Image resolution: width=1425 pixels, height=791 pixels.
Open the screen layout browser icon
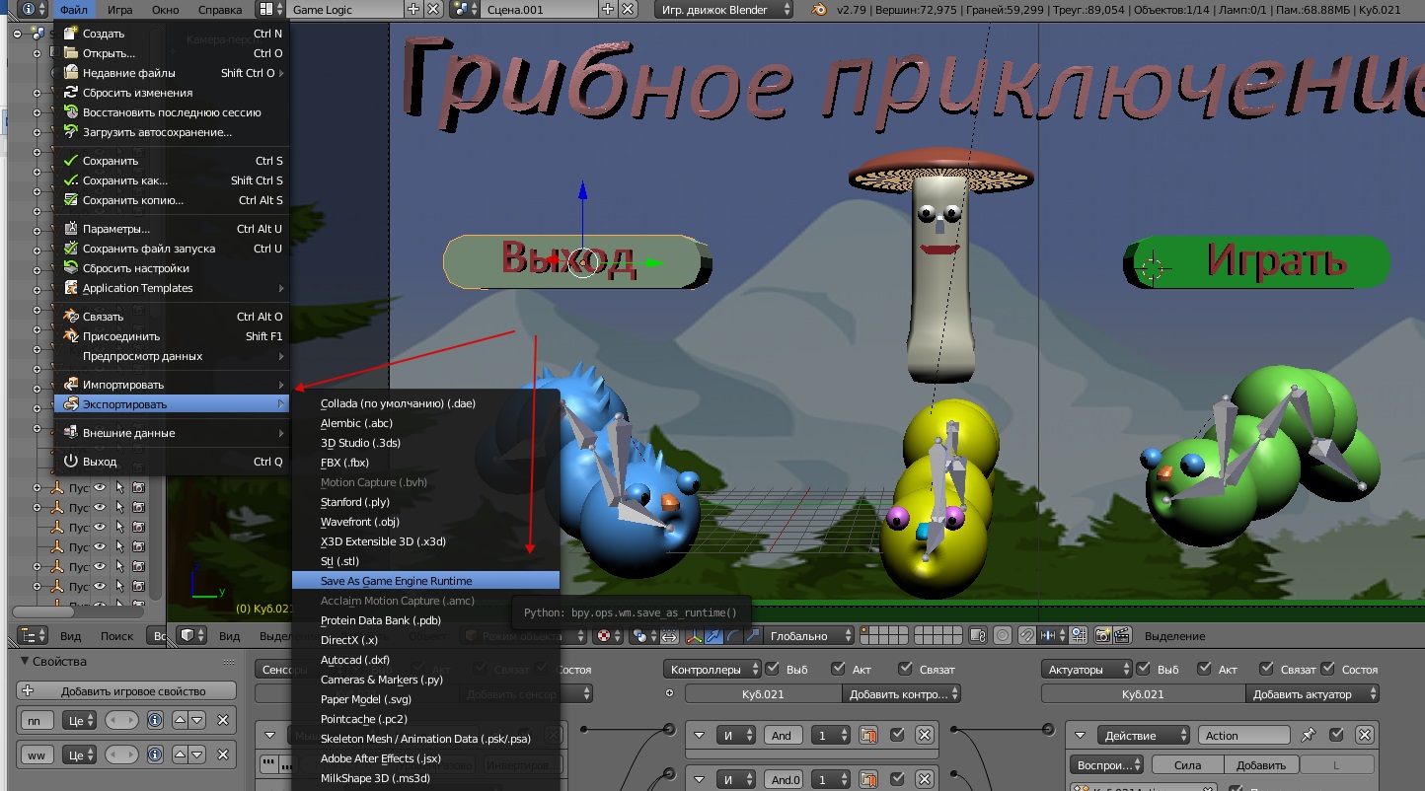point(268,9)
